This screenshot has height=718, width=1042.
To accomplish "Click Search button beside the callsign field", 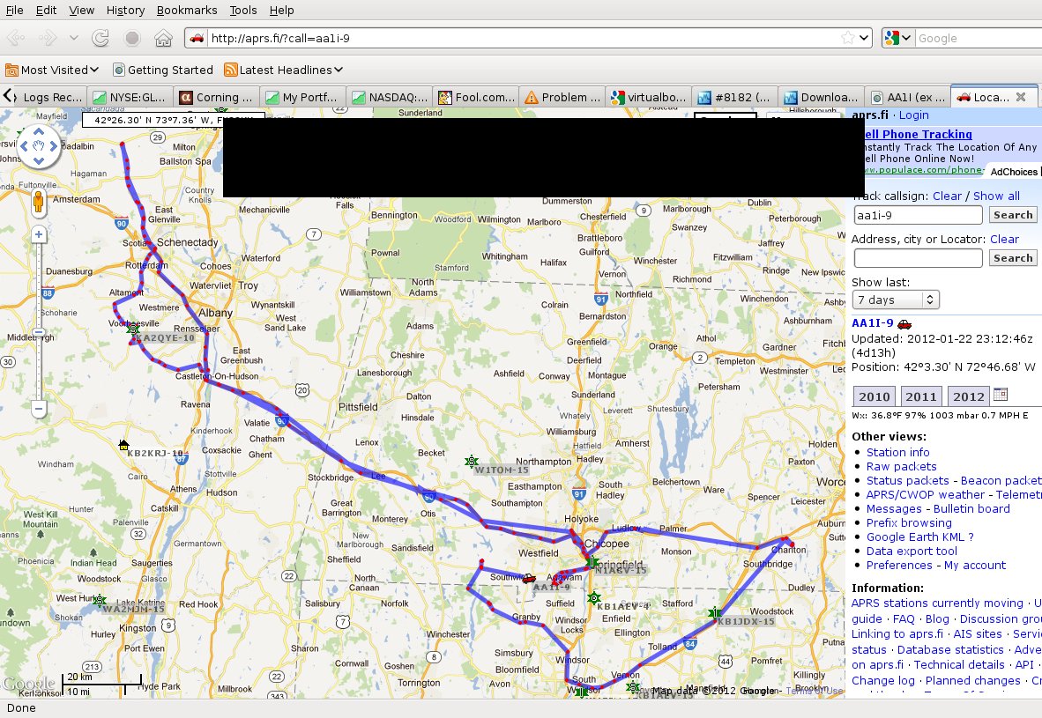I will 1013,215.
